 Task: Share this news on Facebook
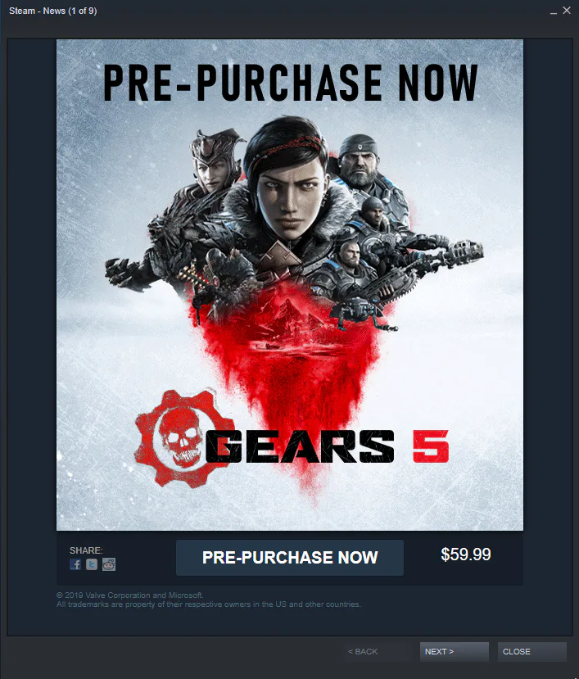pos(75,564)
